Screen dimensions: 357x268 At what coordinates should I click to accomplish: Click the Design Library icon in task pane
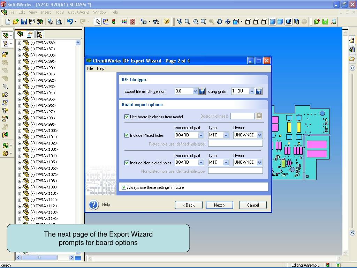tap(352, 50)
